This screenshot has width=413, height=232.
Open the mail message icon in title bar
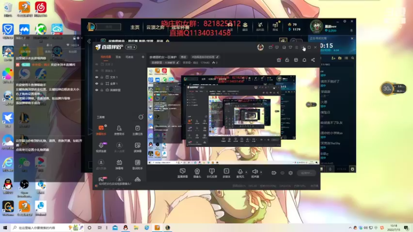pyautogui.click(x=271, y=47)
